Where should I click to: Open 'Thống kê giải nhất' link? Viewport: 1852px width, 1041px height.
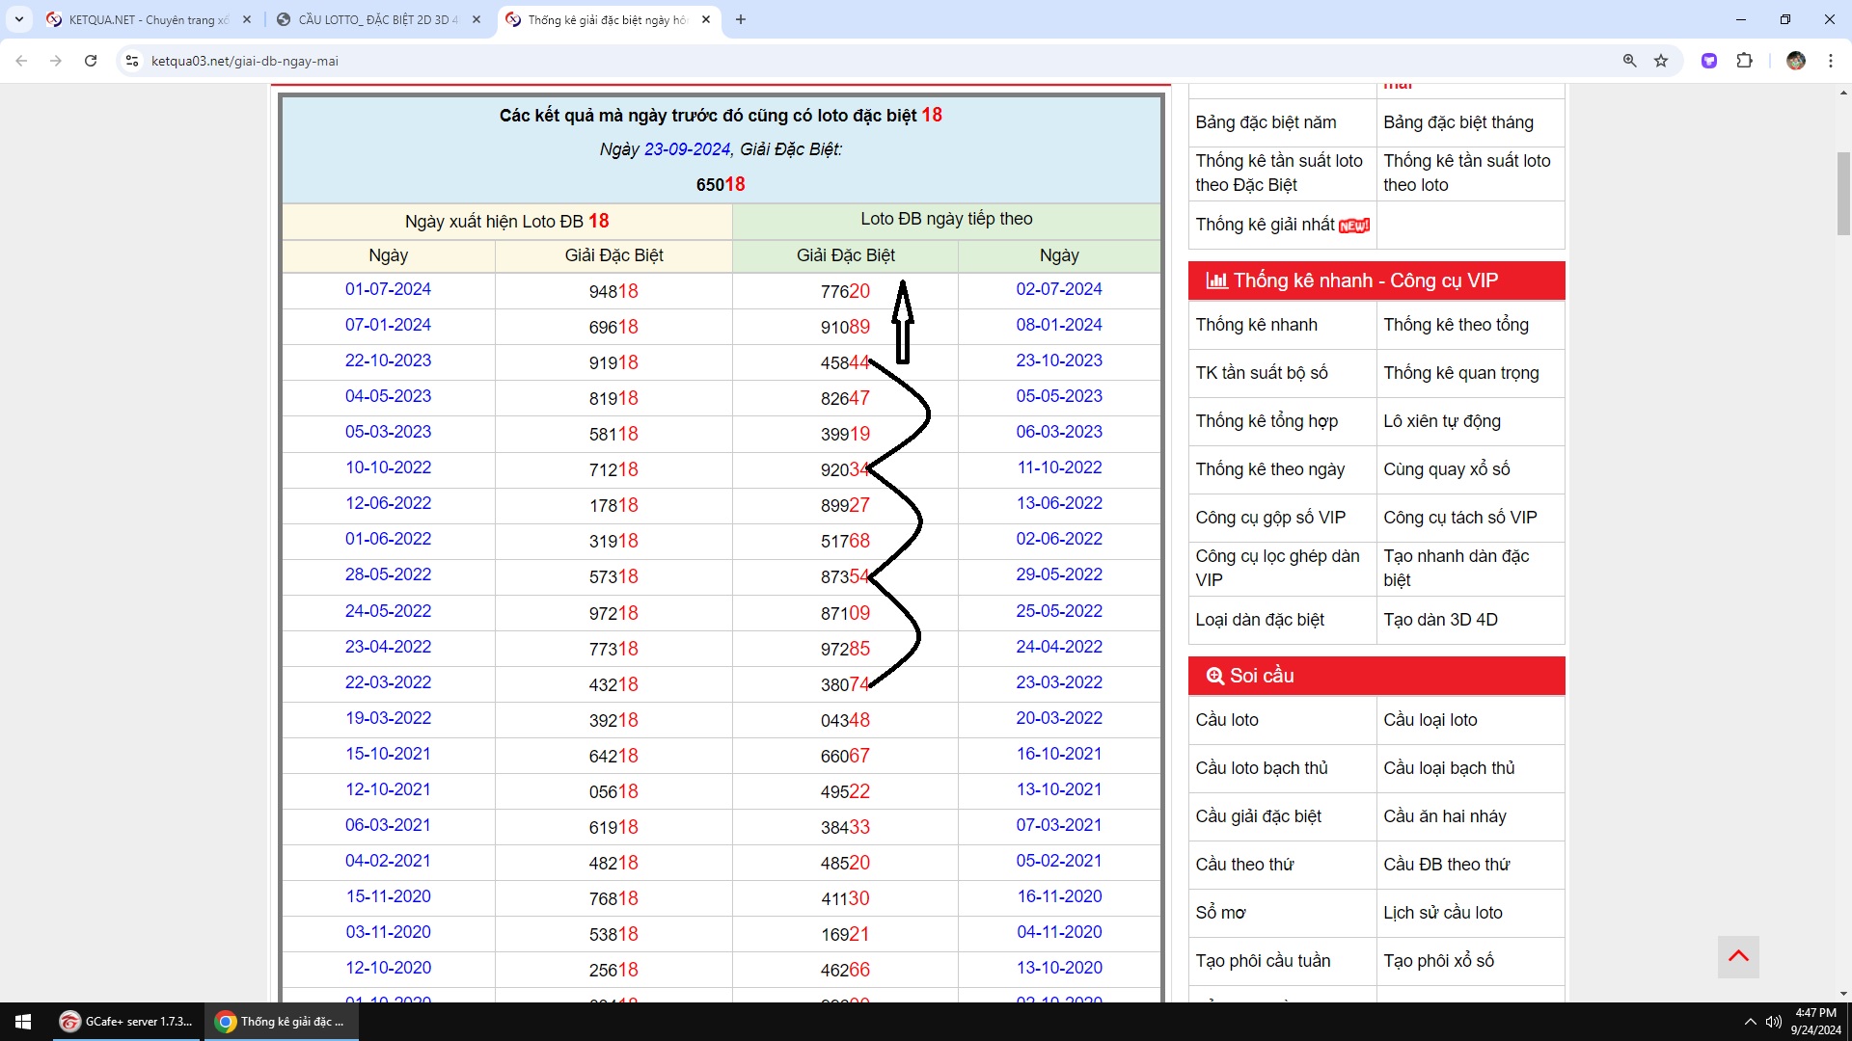1265,225
